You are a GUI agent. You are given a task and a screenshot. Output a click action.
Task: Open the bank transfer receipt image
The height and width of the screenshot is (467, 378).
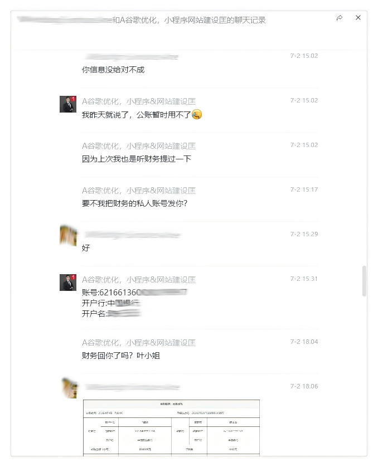[x=171, y=427]
